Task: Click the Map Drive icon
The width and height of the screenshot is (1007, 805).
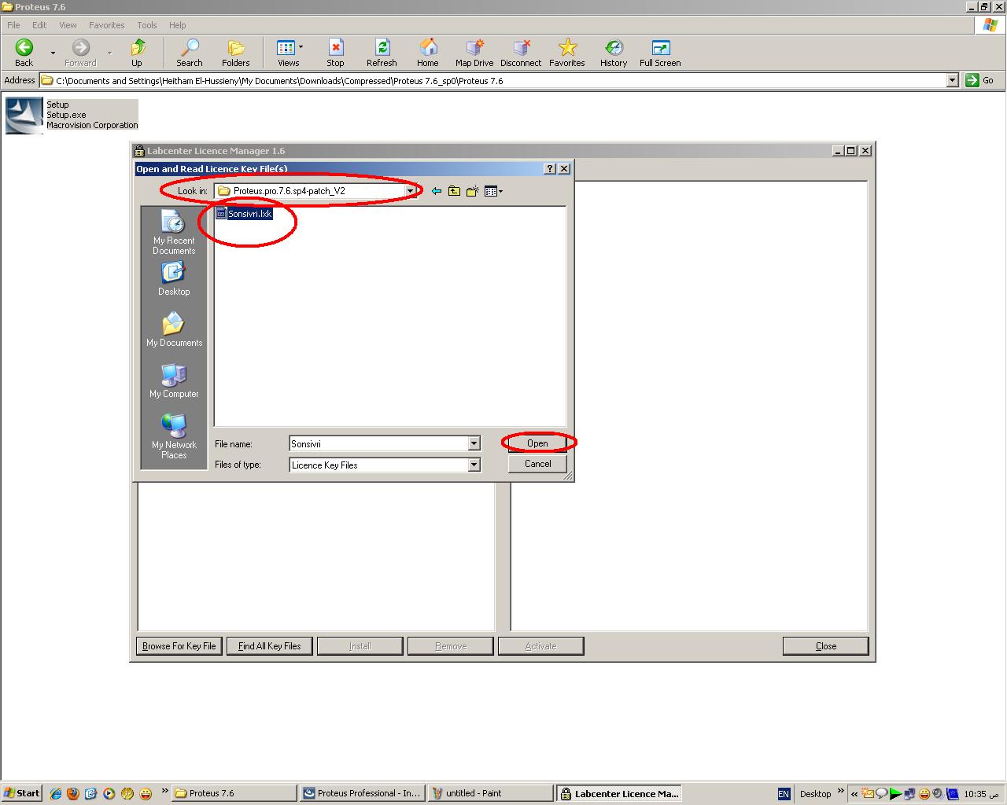Action: pos(474,53)
